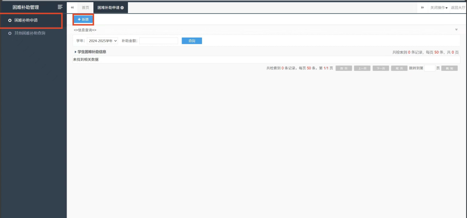
Task: Click the tab scroll-left double arrow
Action: click(x=72, y=7)
